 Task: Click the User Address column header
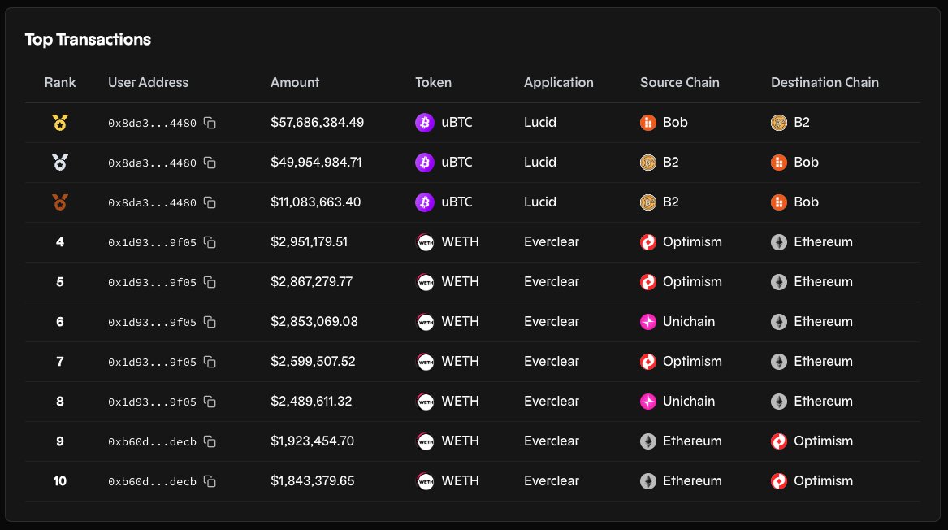click(148, 82)
